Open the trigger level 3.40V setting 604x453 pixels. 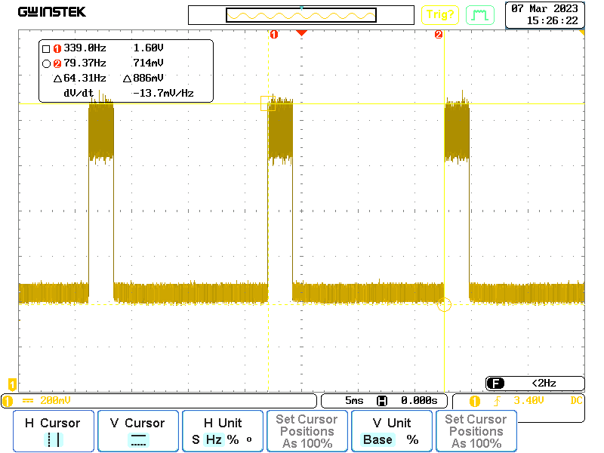527,401
